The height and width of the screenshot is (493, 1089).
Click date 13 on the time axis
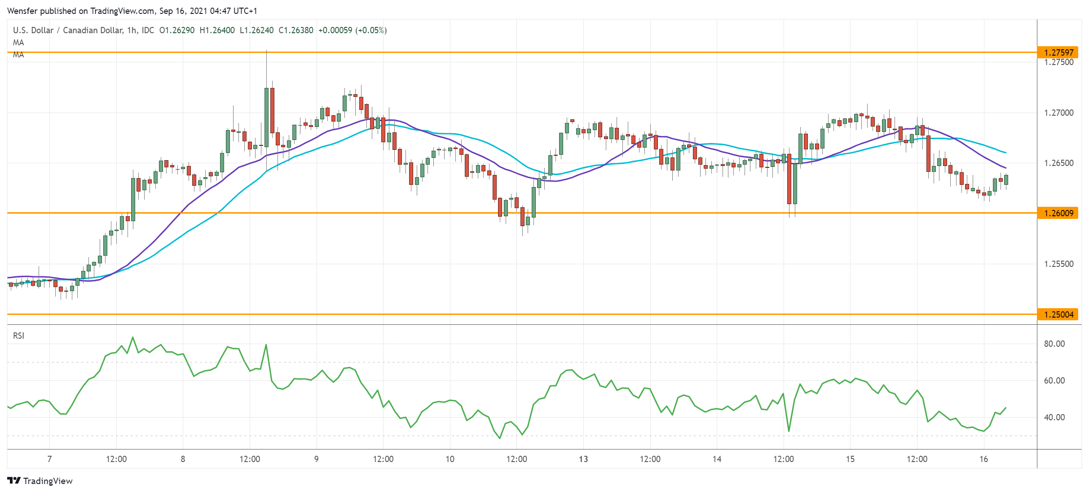click(583, 459)
